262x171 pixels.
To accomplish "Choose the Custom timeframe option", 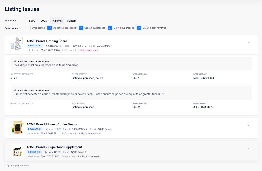I will point(72,21).
